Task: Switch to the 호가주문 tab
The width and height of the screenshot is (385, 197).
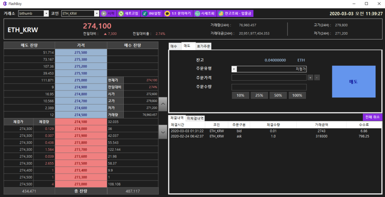Action: click(203, 46)
